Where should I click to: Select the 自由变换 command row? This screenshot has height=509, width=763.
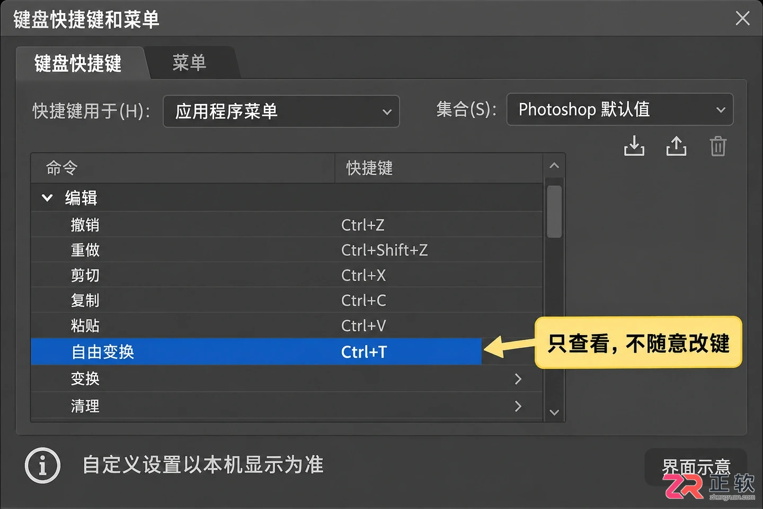tap(256, 352)
